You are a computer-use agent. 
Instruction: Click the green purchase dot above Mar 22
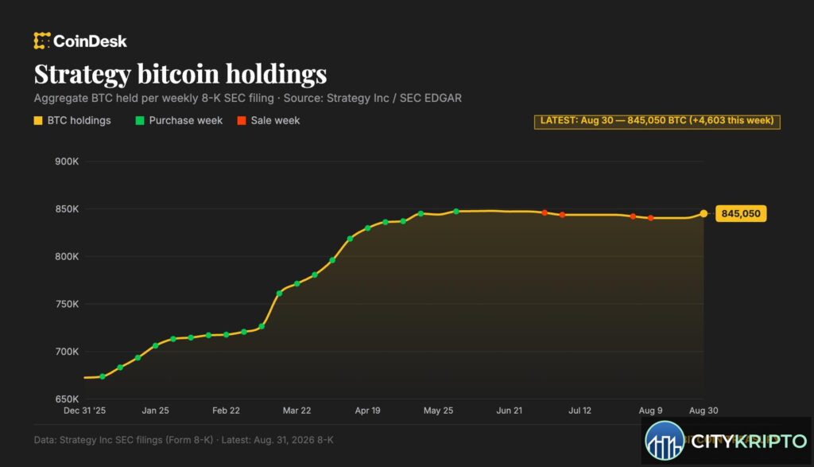pos(297,284)
